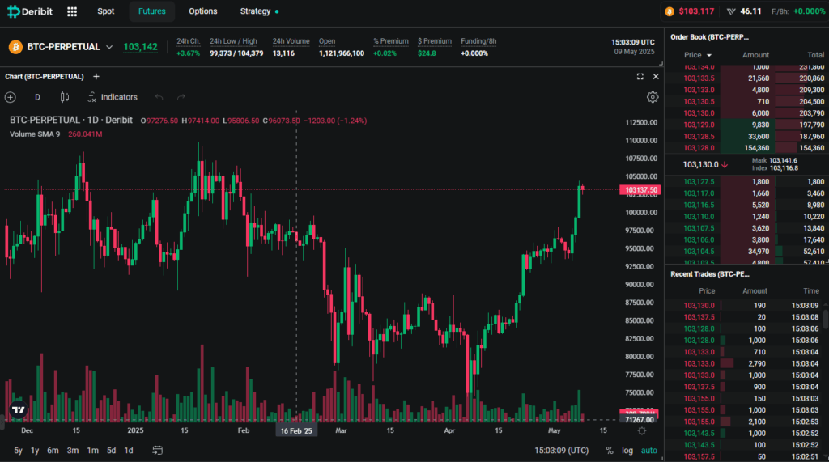Image resolution: width=829 pixels, height=462 pixels.
Task: Open the Strategy tab
Action: tap(259, 11)
